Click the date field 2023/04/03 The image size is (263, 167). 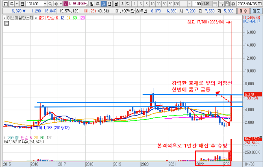pyautogui.click(x=247, y=4)
